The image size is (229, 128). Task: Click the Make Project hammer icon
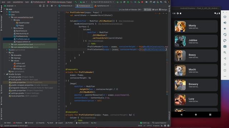75,2
